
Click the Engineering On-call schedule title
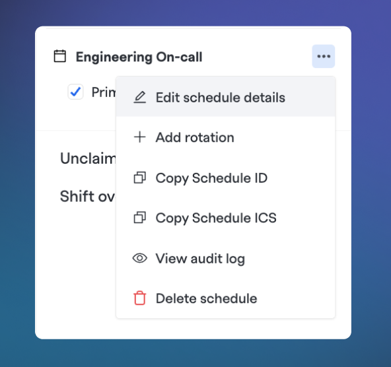click(x=139, y=57)
